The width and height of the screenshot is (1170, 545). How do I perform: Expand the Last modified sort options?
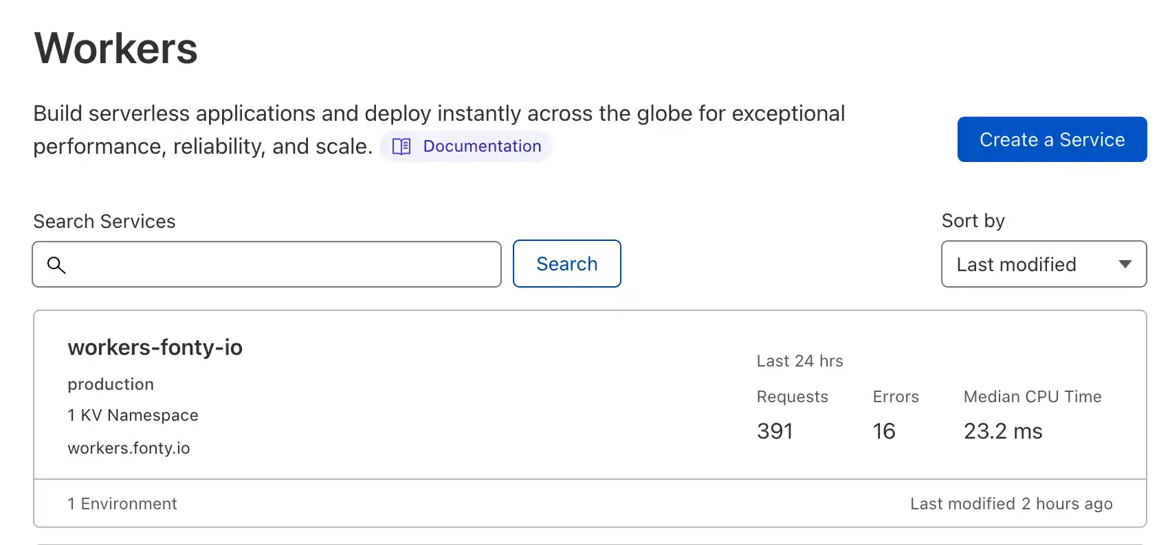click(x=1043, y=264)
